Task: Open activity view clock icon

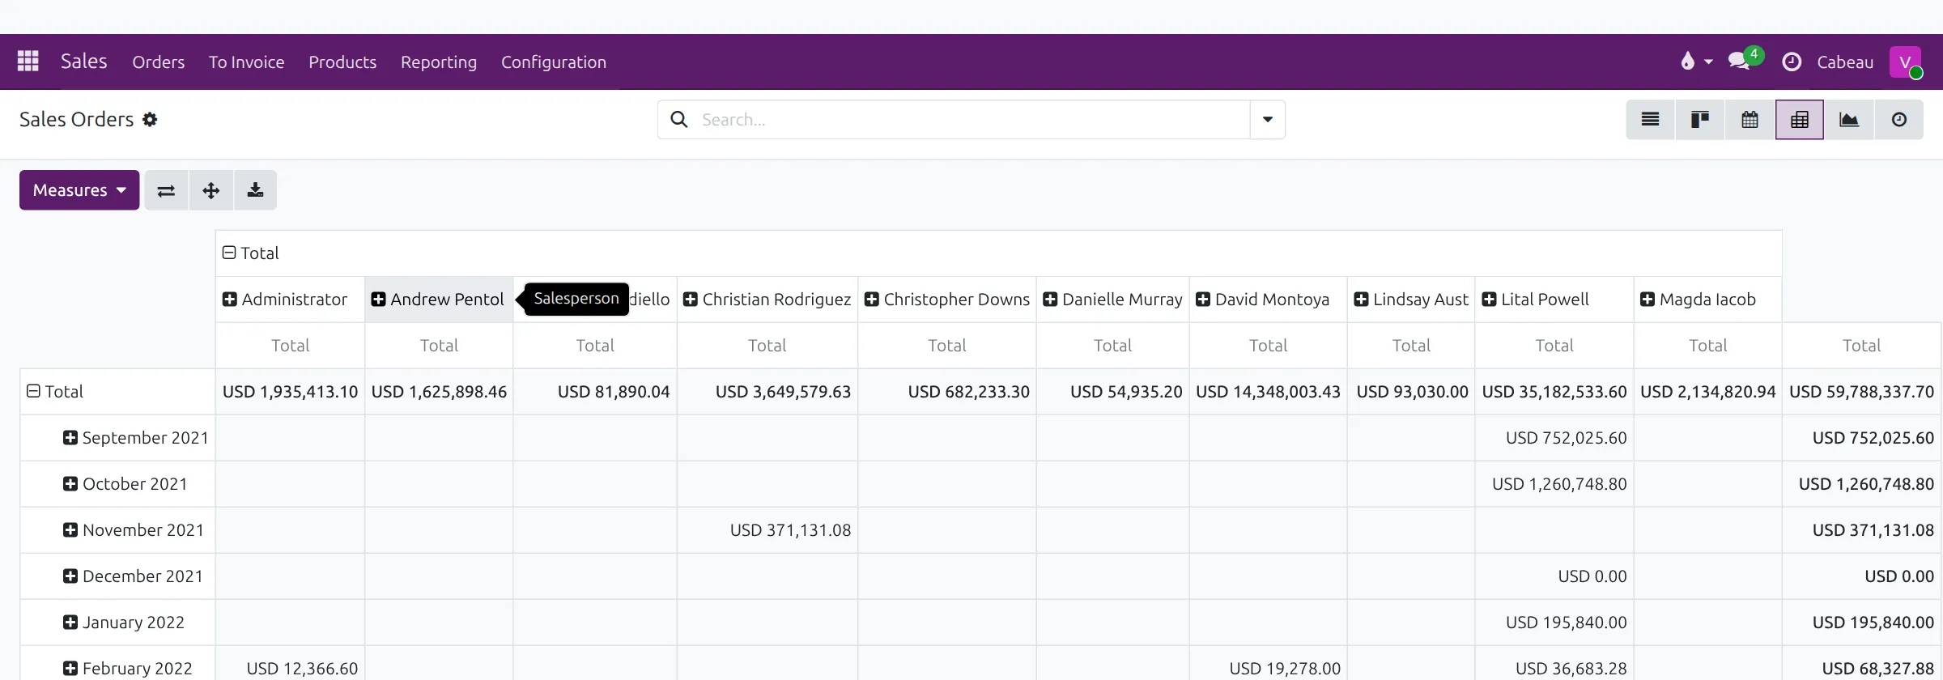Action: pyautogui.click(x=1899, y=120)
